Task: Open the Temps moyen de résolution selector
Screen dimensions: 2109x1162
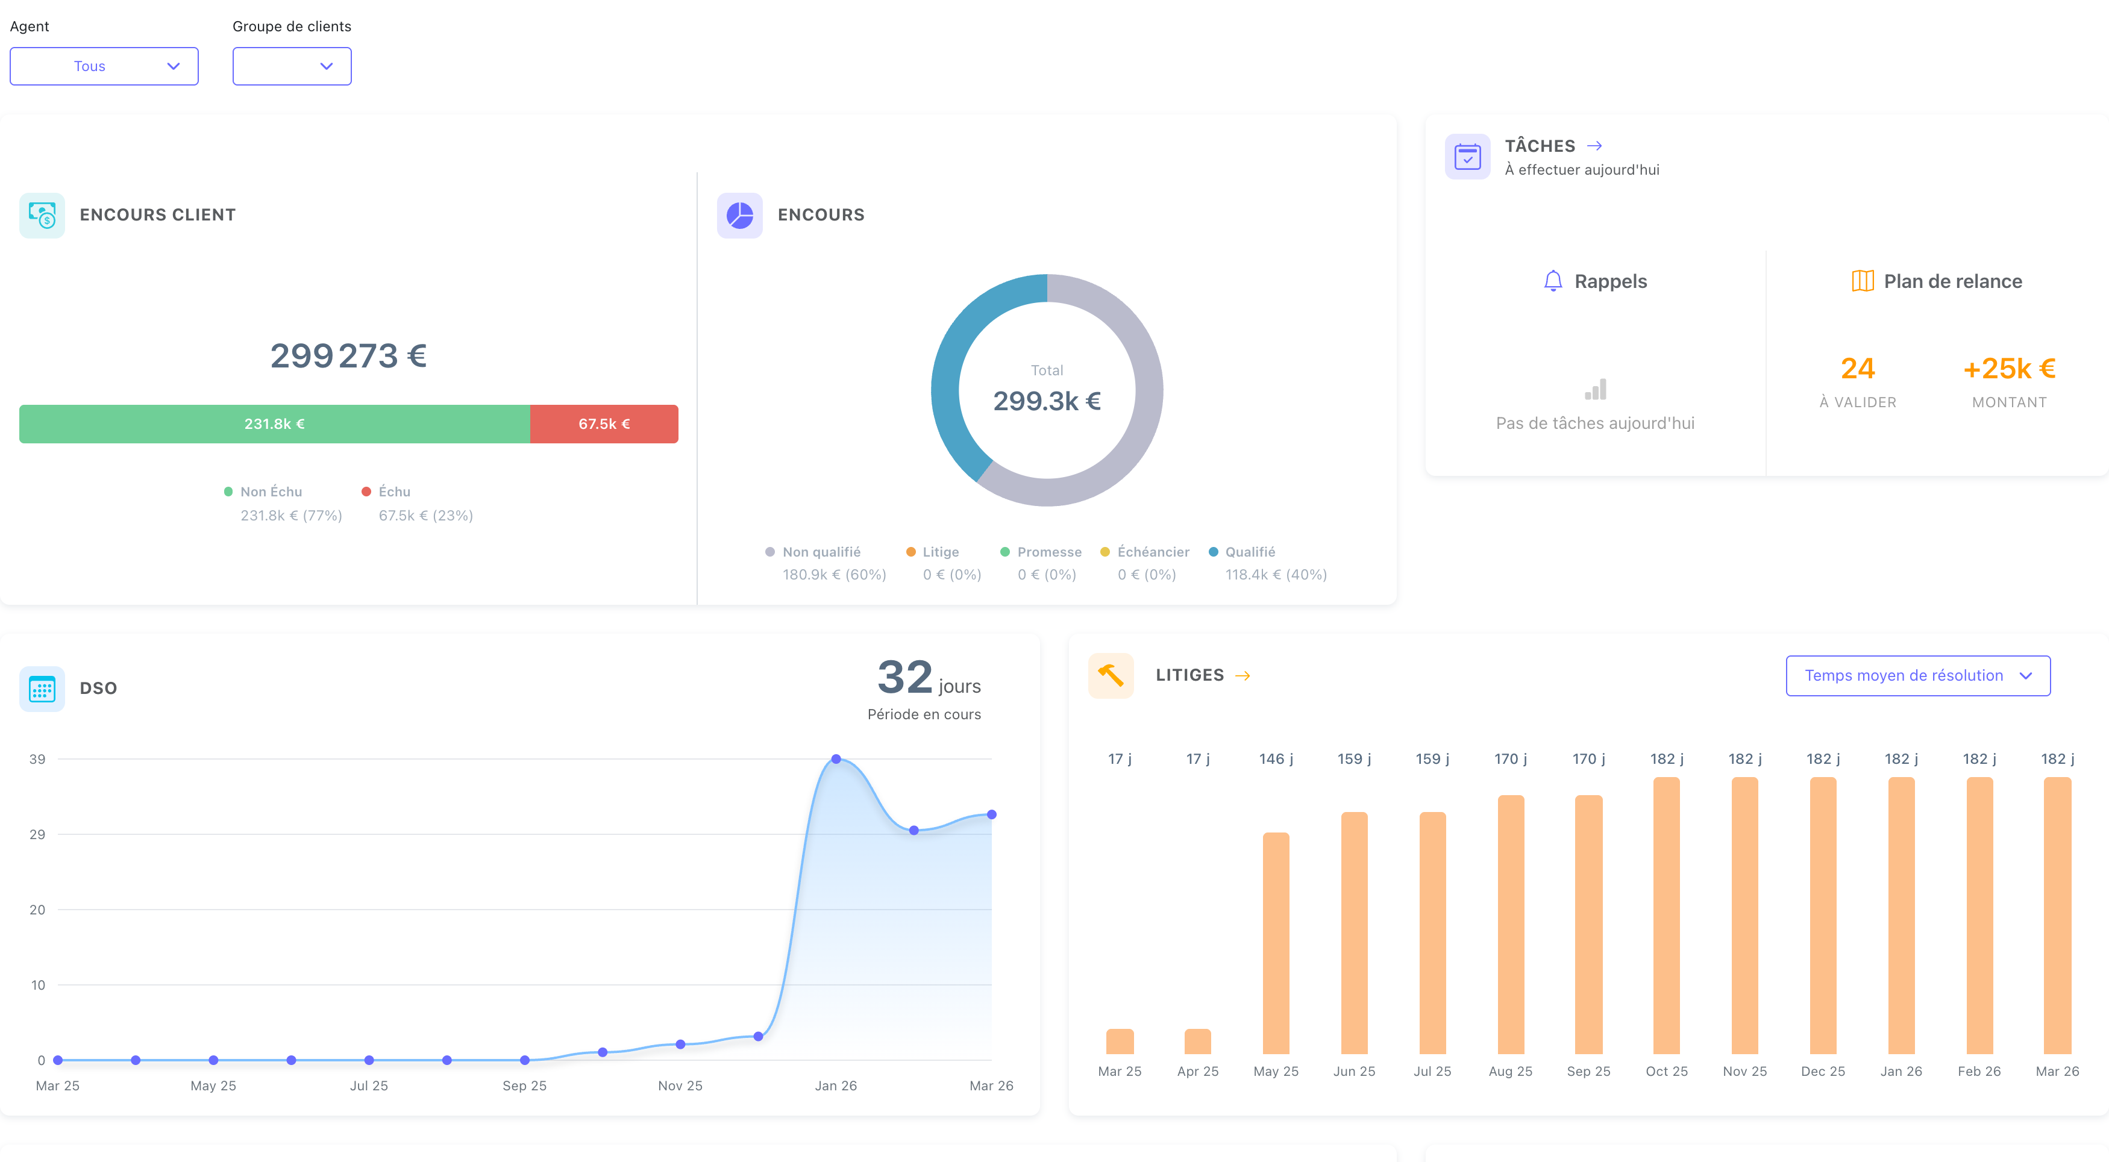Action: point(1917,675)
